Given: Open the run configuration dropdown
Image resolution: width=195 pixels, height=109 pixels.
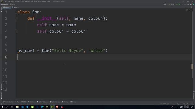Looking at the screenshot, I should (x=171, y=4).
